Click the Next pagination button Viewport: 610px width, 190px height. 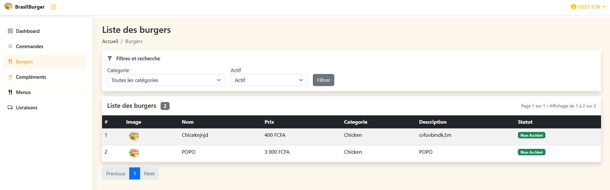[149, 173]
